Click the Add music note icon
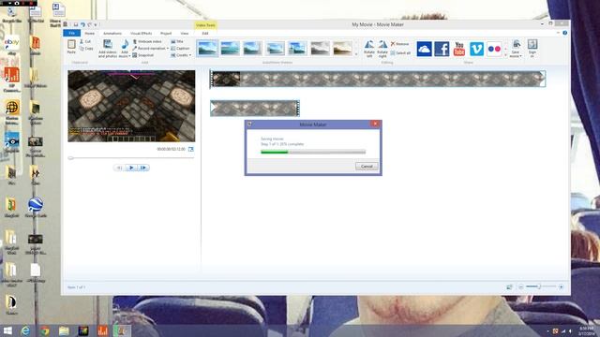 [125, 44]
